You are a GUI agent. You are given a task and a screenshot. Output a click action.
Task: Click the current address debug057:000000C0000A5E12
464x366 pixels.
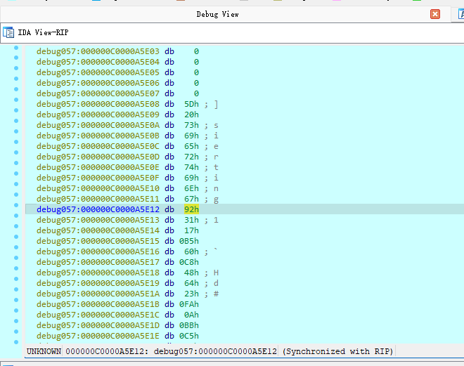(98, 209)
